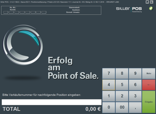This screenshot has height=114, width=156.
Task: Focus the Verkäufernummer input field
Action: [51, 102]
